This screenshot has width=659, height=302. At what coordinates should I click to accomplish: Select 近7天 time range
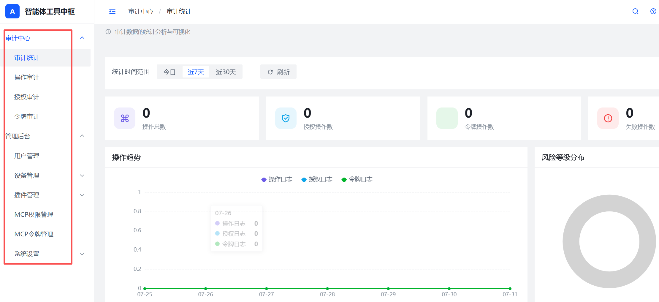196,72
